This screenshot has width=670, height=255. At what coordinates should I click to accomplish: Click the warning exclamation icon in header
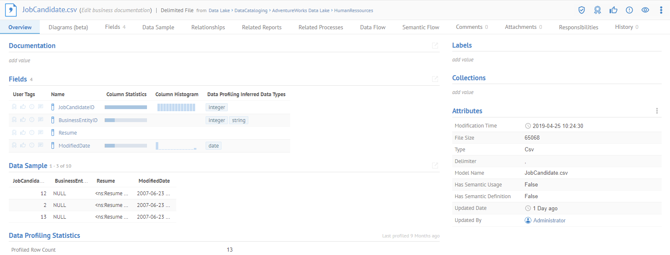(x=629, y=10)
